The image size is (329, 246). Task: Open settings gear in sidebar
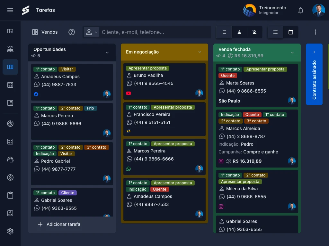[10, 231]
